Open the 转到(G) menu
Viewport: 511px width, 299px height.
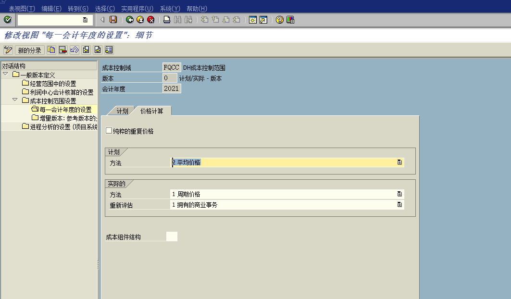pos(78,9)
